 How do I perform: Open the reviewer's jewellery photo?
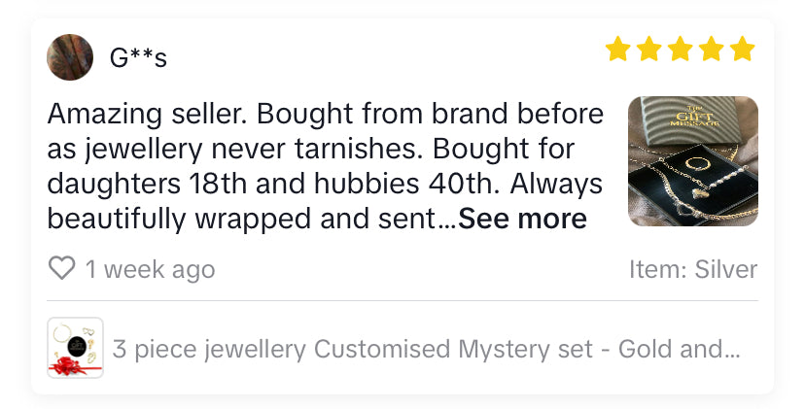[x=693, y=161]
